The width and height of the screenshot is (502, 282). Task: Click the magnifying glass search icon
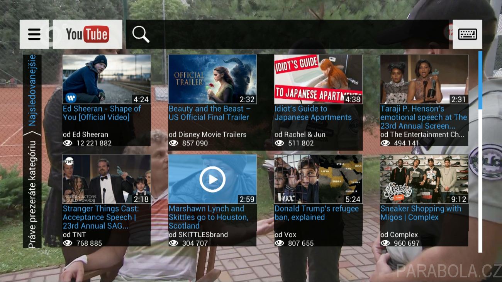click(141, 34)
